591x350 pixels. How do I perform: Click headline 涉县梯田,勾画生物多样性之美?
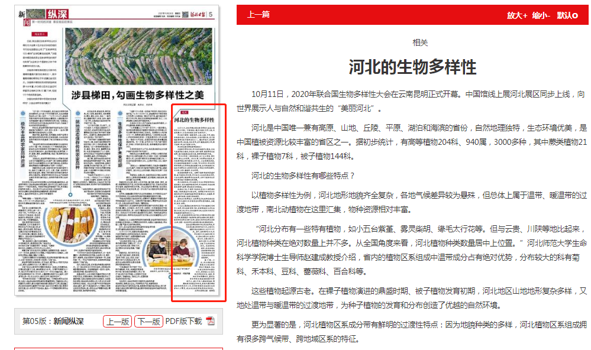[x=137, y=95]
